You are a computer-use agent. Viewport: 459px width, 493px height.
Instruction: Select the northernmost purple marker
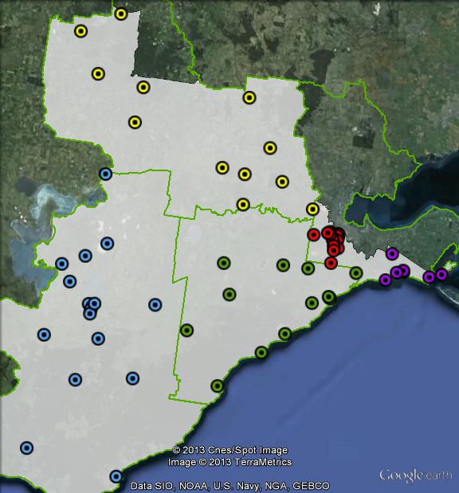[392, 253]
